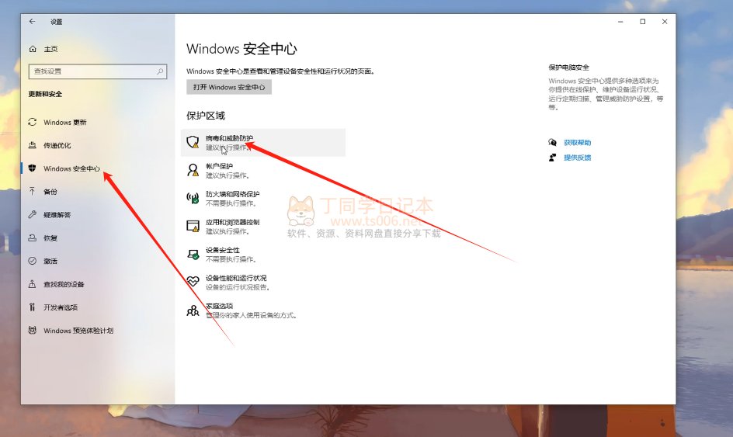
Task: Click the 更新和安全 section label
Action: pyautogui.click(x=45, y=94)
